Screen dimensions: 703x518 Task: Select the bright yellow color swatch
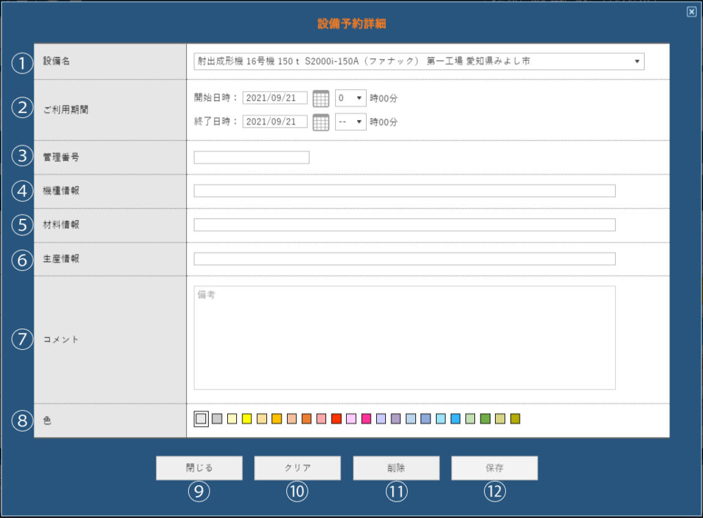246,419
